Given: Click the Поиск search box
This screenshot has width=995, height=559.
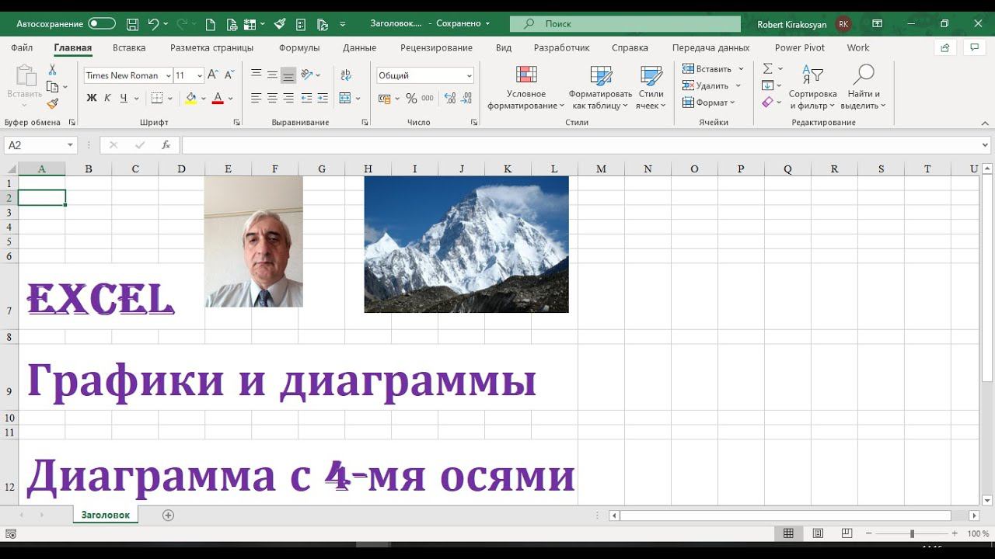Looking at the screenshot, I should pos(625,23).
